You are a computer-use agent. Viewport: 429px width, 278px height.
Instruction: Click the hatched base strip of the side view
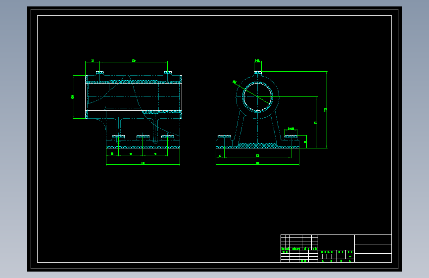click(143, 147)
